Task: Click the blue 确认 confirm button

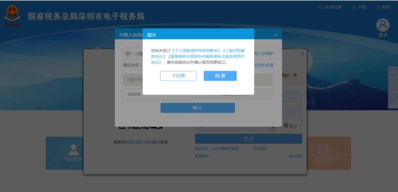Action: tap(197, 108)
